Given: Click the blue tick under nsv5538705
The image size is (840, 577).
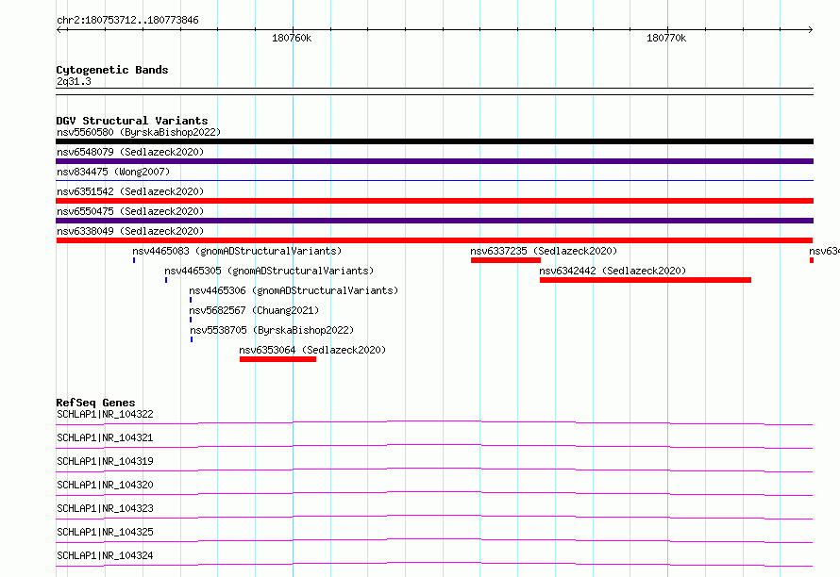Looking at the screenshot, I should 192,339.
